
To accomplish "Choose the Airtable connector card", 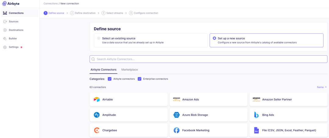I will coord(129,99).
